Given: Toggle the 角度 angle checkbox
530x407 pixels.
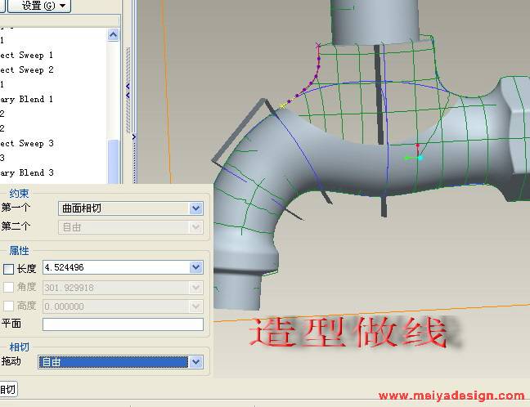Looking at the screenshot, I should [8, 287].
